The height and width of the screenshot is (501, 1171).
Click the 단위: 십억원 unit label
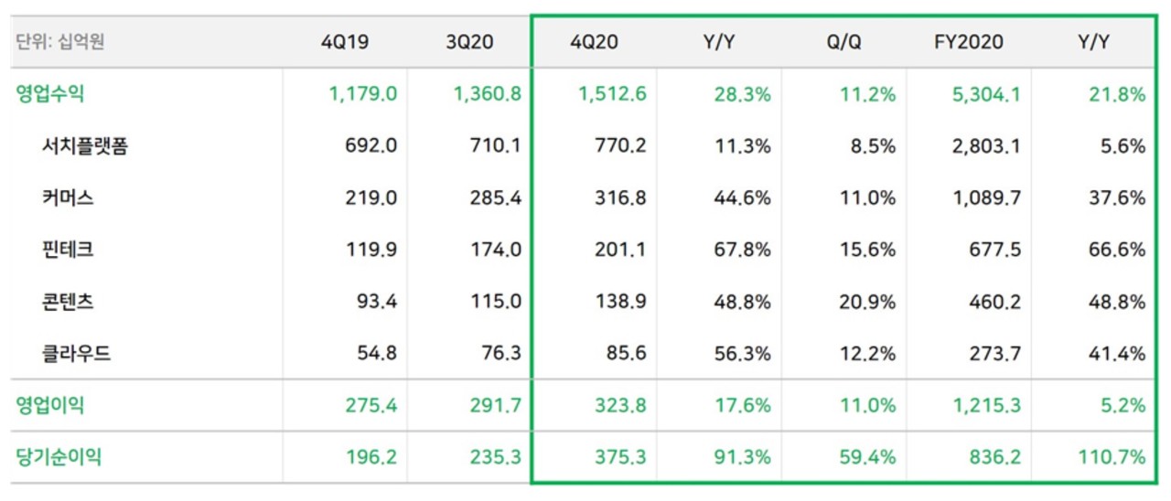click(60, 42)
